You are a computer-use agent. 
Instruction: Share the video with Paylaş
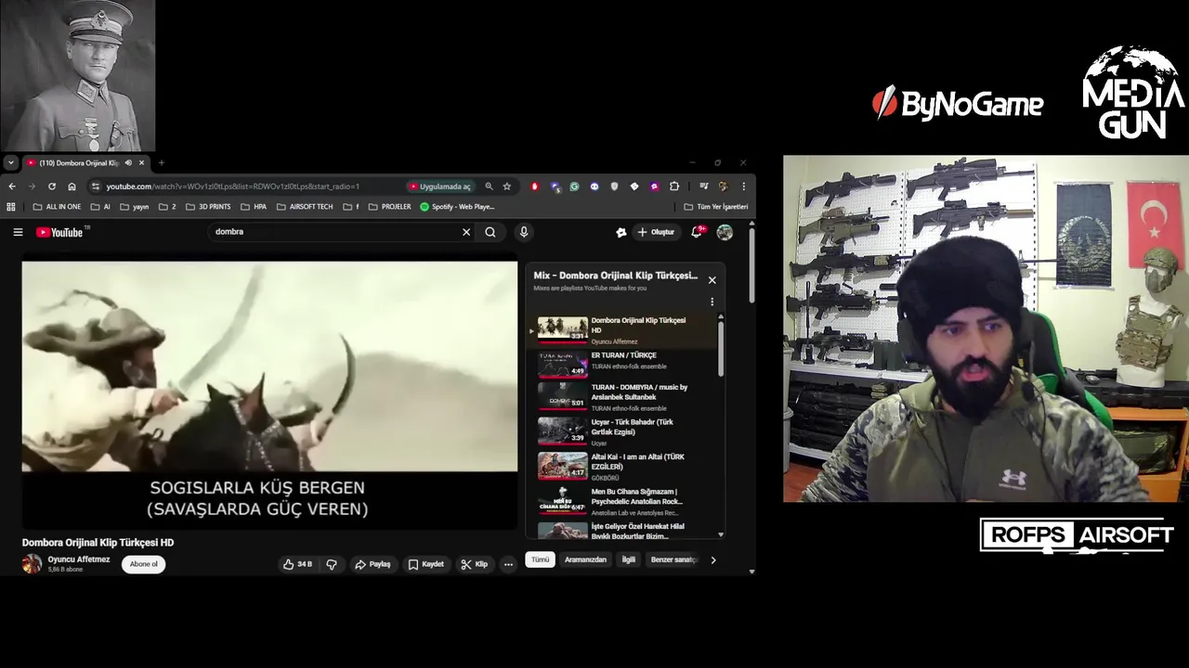[372, 564]
